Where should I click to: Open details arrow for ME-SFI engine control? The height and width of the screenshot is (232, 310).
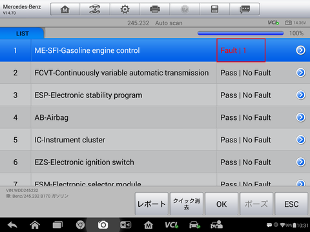point(300,50)
